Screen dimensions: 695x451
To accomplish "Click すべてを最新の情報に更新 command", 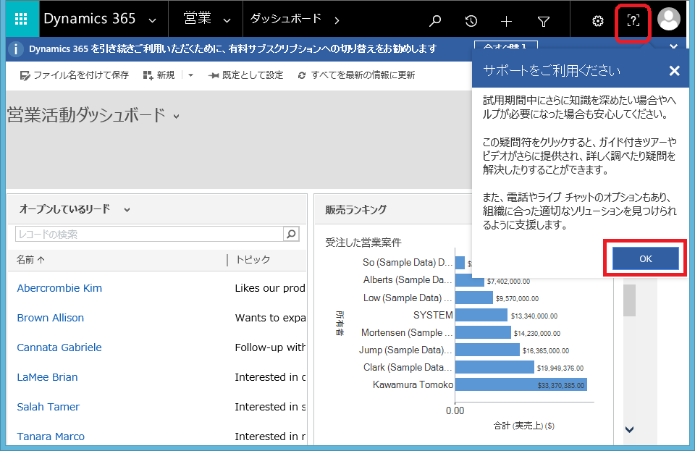I will 356,75.
